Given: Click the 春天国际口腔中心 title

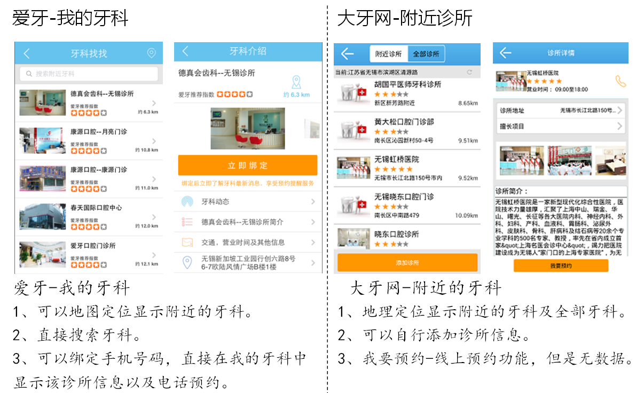Looking at the screenshot, I should click(x=96, y=207).
